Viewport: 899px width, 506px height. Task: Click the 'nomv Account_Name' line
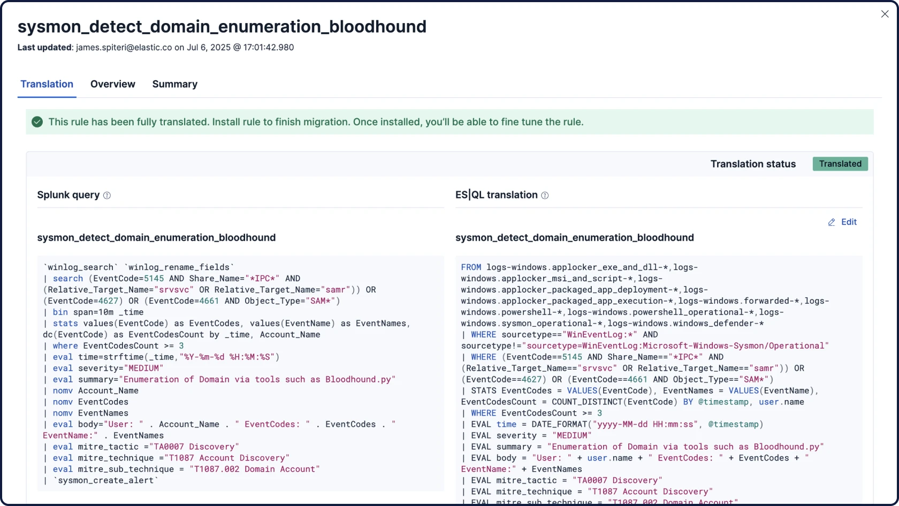[x=91, y=391]
